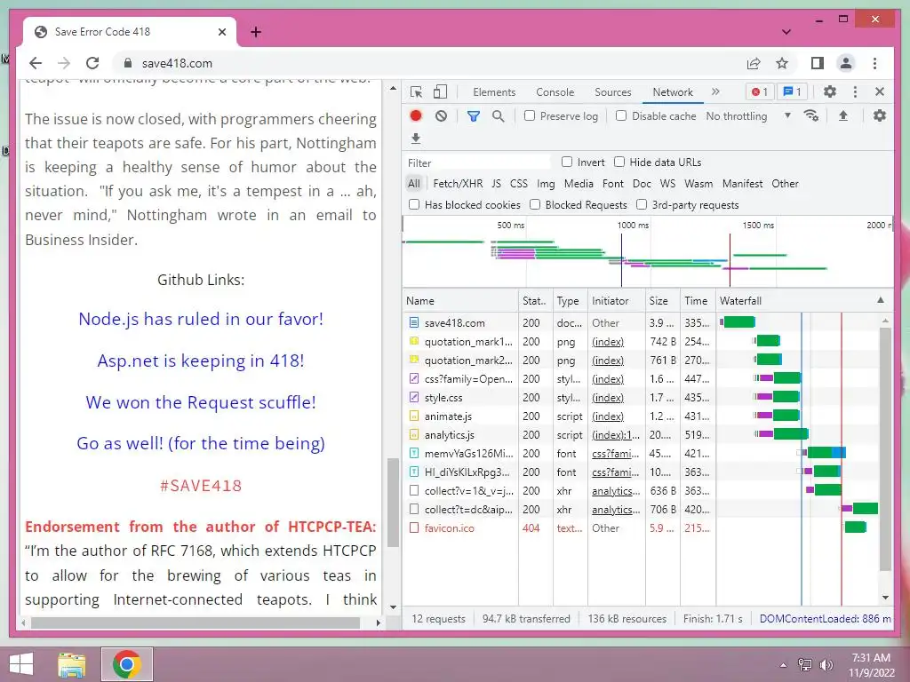Open DevTools settings gear
The height and width of the screenshot is (682, 910).
pos(830,91)
